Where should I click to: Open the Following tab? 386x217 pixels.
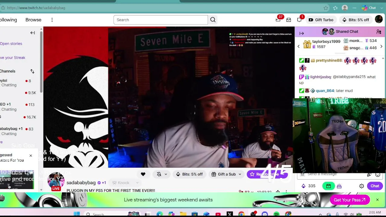tap(8, 20)
